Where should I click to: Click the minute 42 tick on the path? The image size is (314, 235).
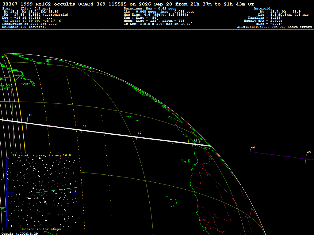(x=137, y=137)
